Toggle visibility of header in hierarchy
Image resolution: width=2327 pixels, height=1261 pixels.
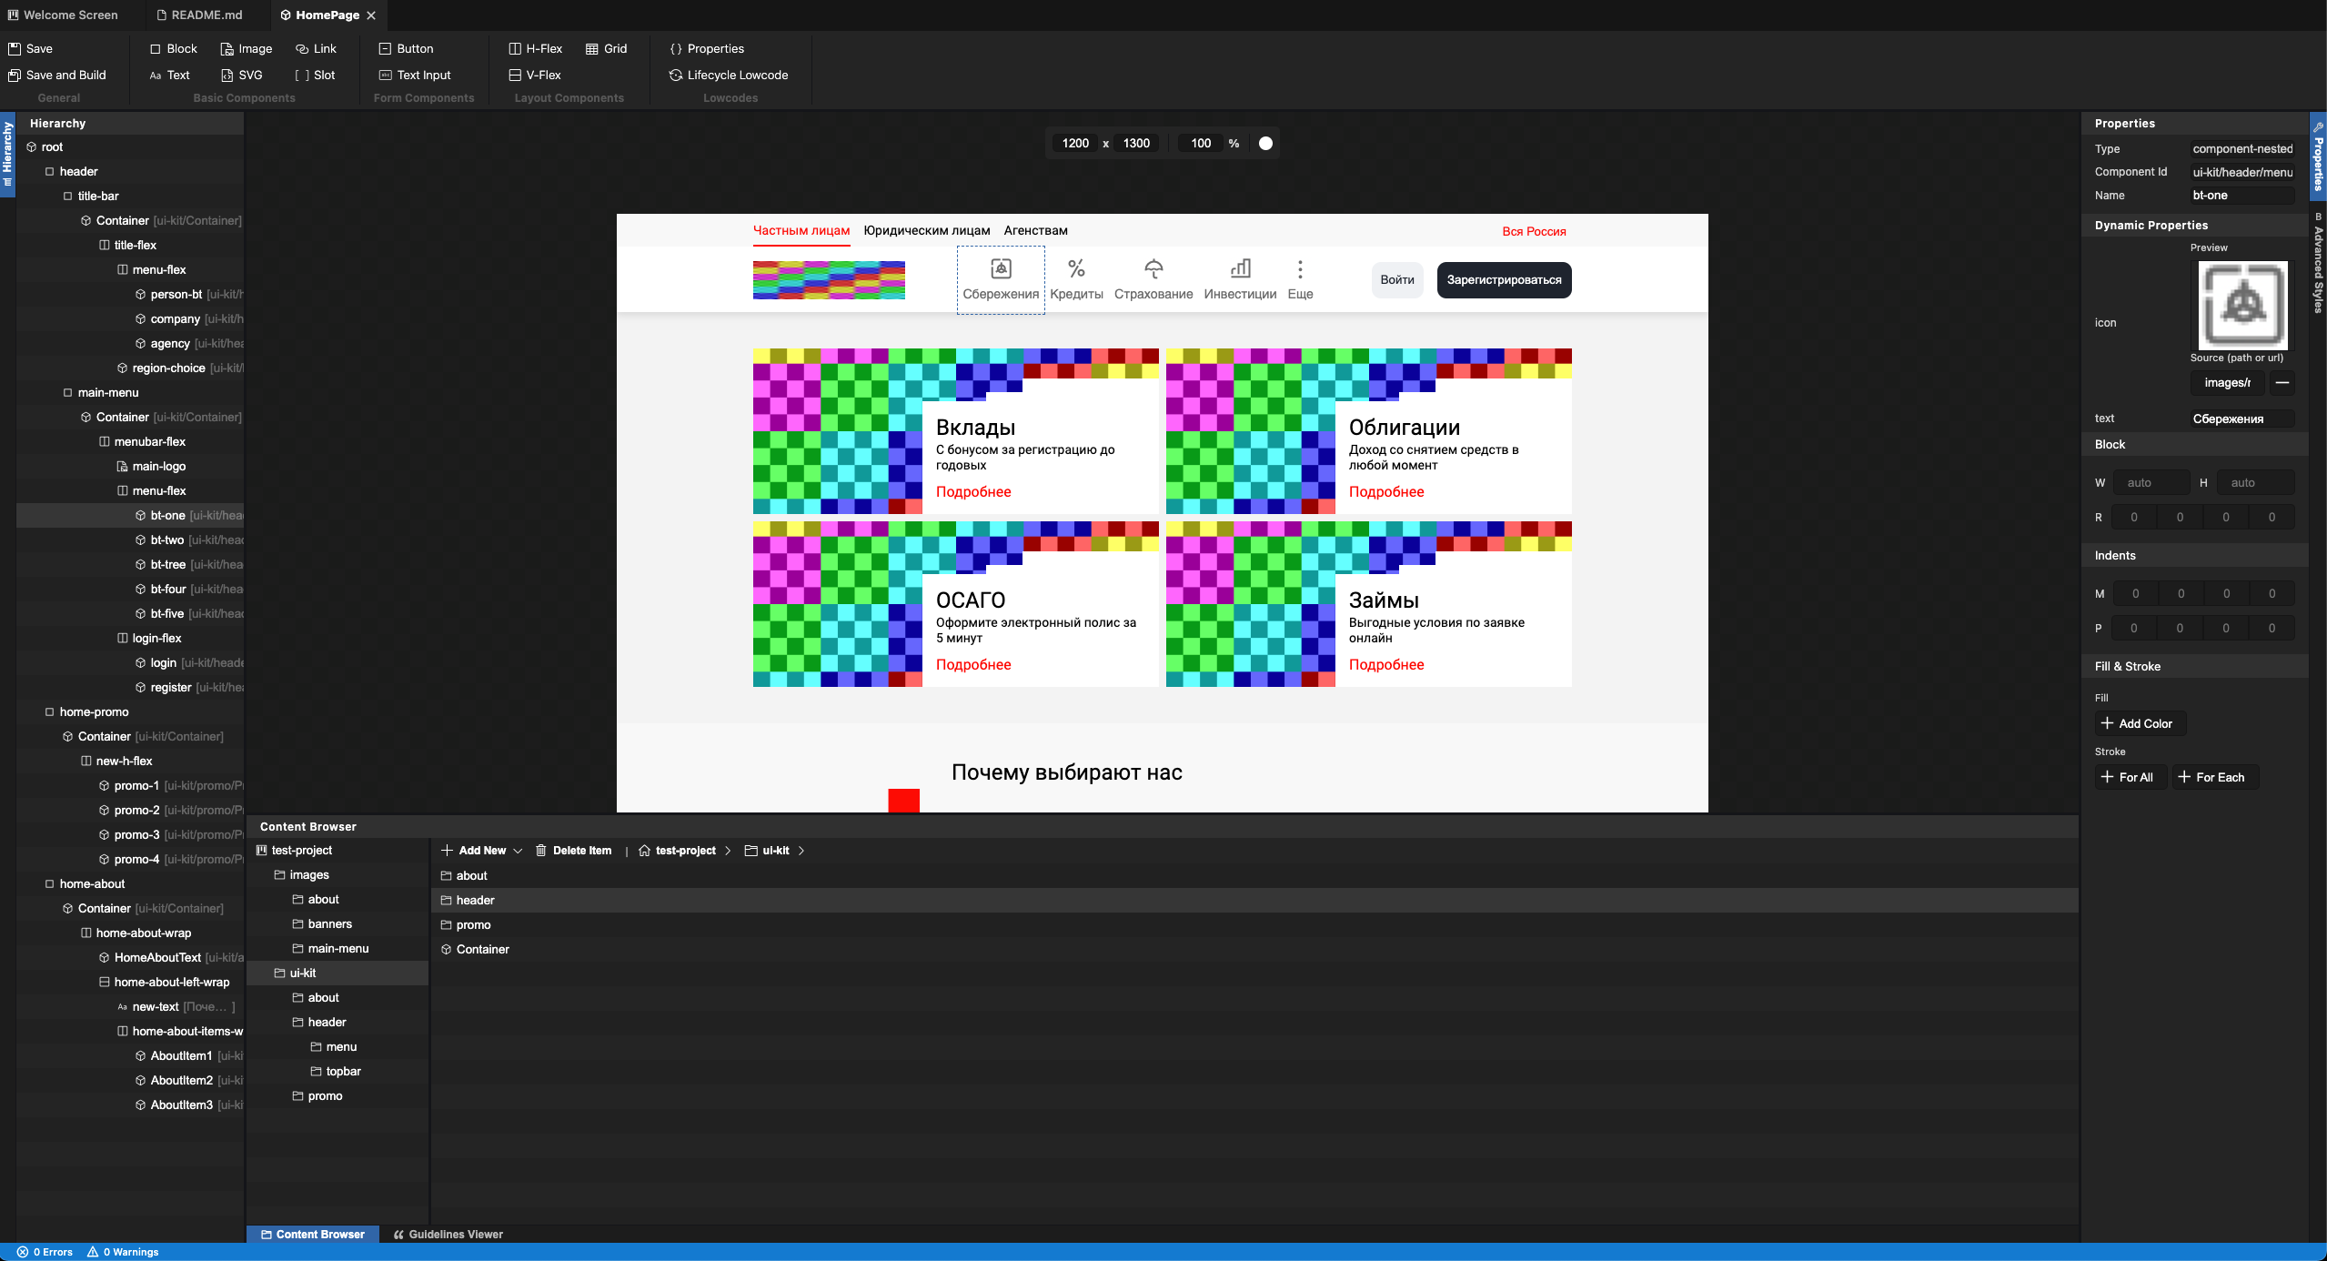[x=48, y=171]
